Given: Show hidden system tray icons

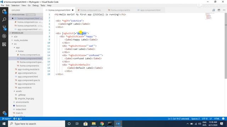Looking at the screenshot, I should [188, 124].
